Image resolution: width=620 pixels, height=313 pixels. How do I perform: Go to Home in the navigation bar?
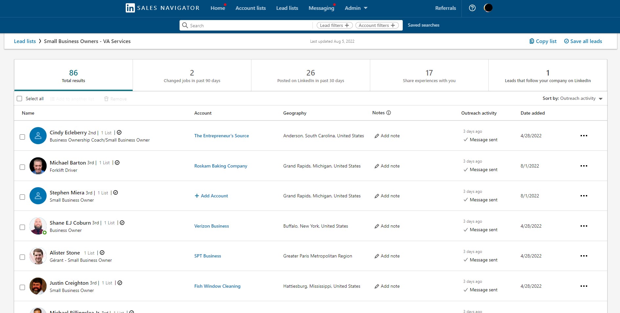click(x=218, y=8)
